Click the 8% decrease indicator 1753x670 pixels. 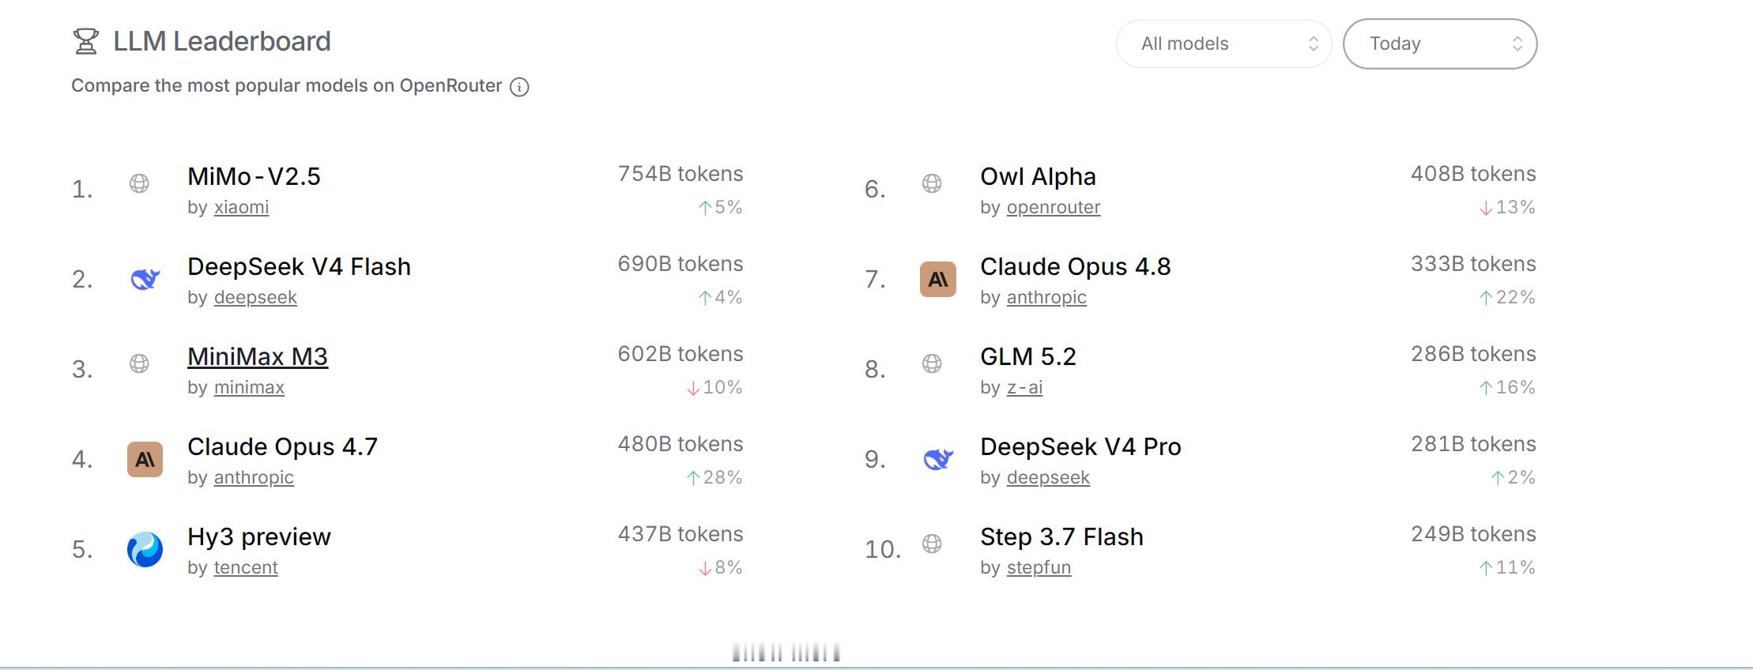tap(720, 567)
